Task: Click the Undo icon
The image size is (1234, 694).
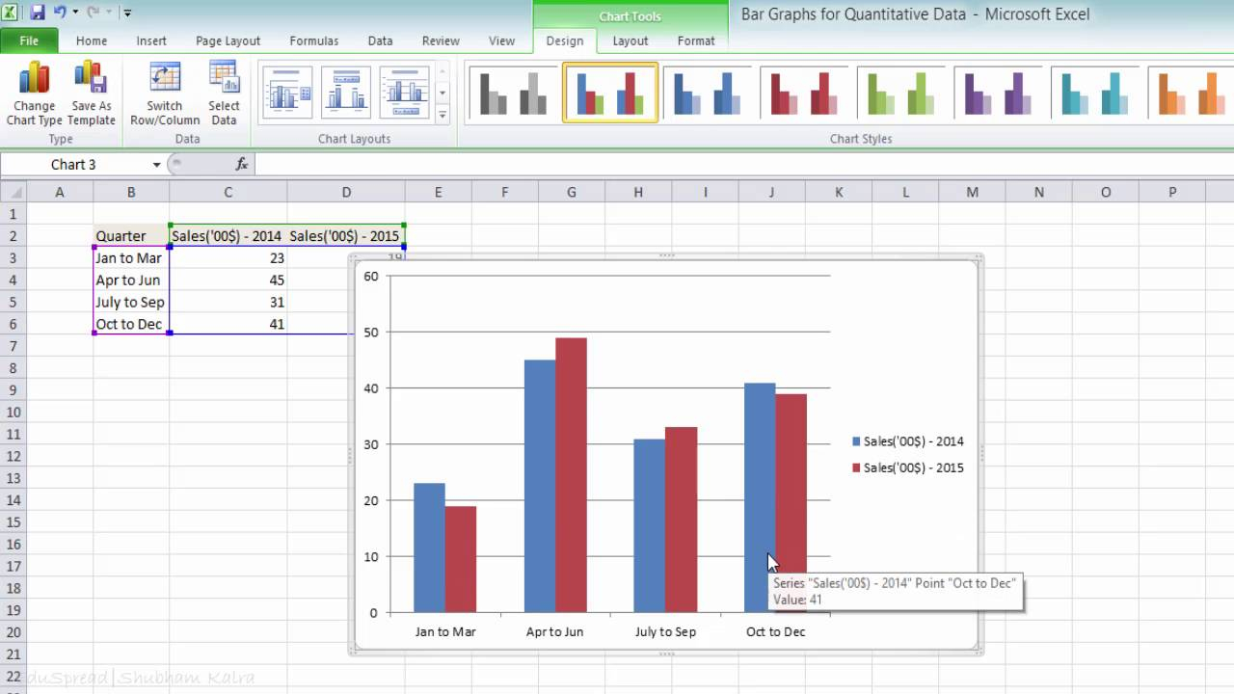Action: 61,10
